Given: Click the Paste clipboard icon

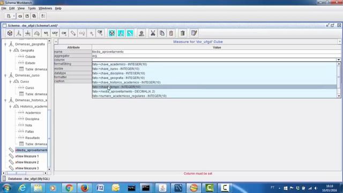Looking at the screenshot, I should coord(171,33).
